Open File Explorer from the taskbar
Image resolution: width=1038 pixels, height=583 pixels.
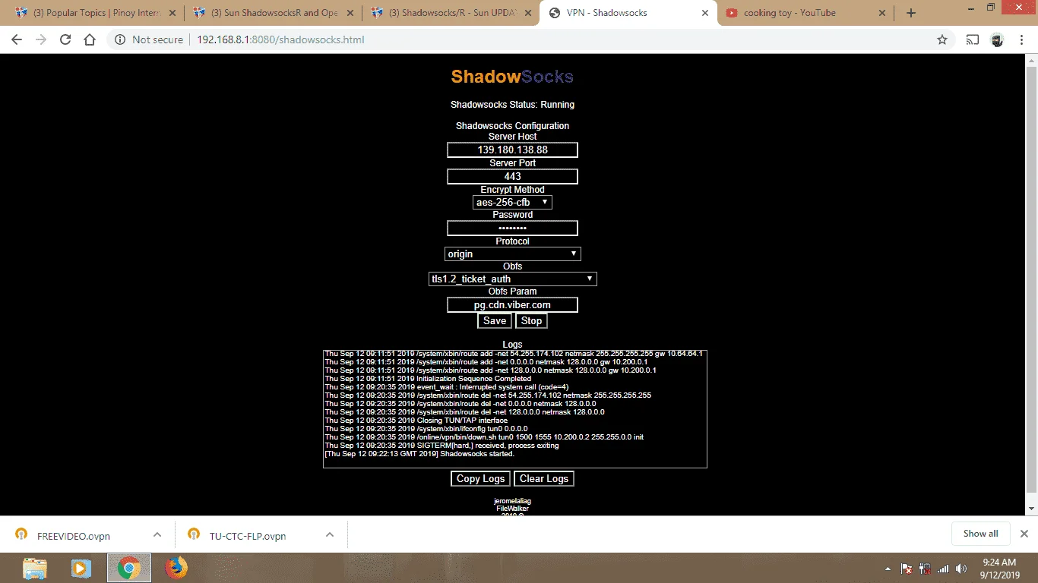point(36,568)
